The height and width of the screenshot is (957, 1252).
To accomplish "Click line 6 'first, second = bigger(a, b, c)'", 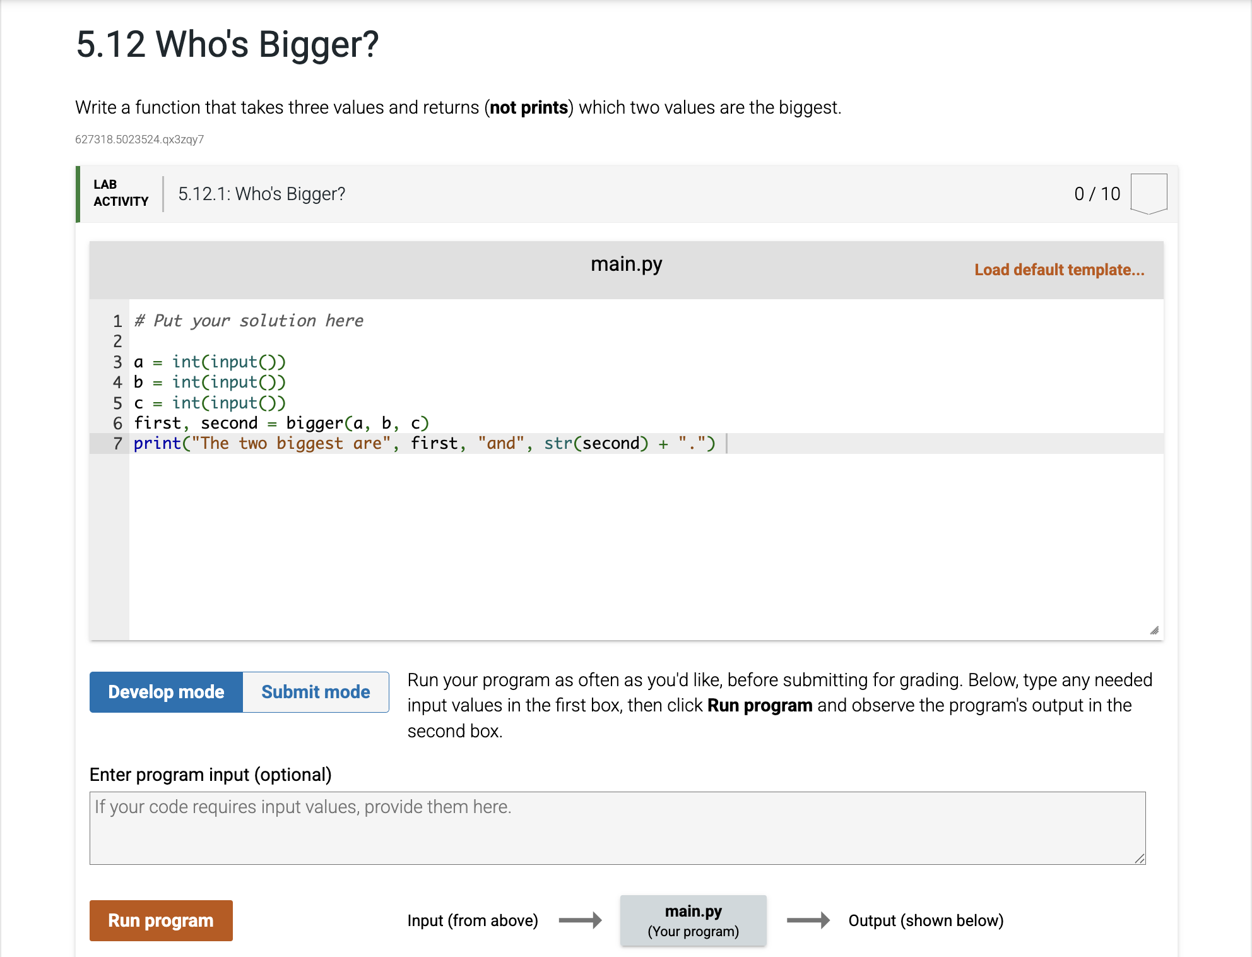I will [x=281, y=423].
